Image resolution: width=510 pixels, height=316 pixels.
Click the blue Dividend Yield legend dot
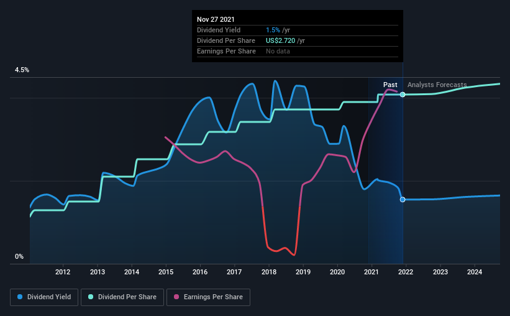point(20,297)
